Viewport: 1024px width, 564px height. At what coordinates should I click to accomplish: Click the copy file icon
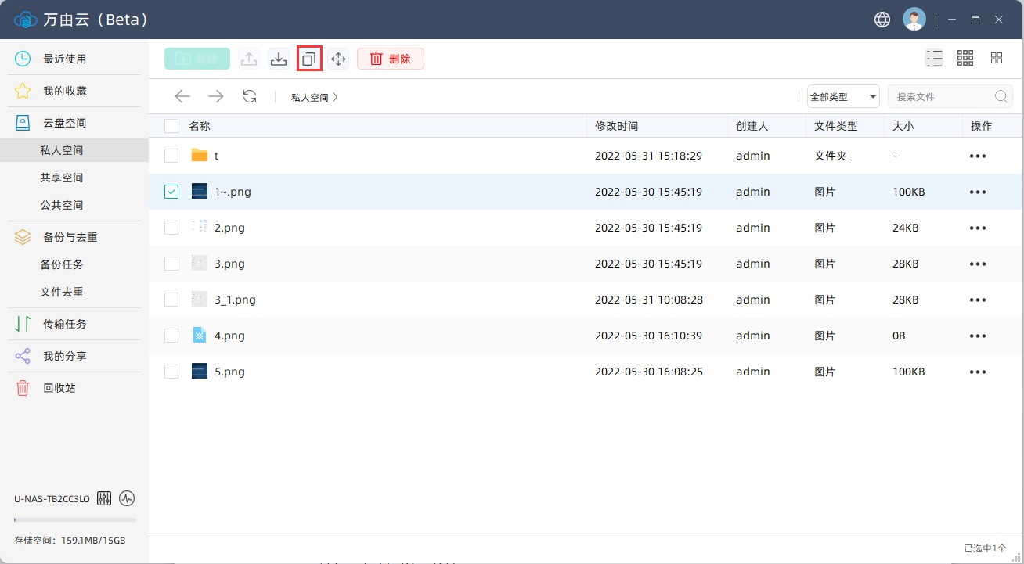pos(308,58)
